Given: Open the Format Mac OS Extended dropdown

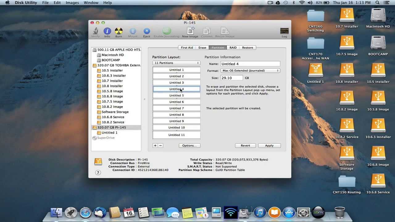Looking at the screenshot, I should [x=250, y=71].
